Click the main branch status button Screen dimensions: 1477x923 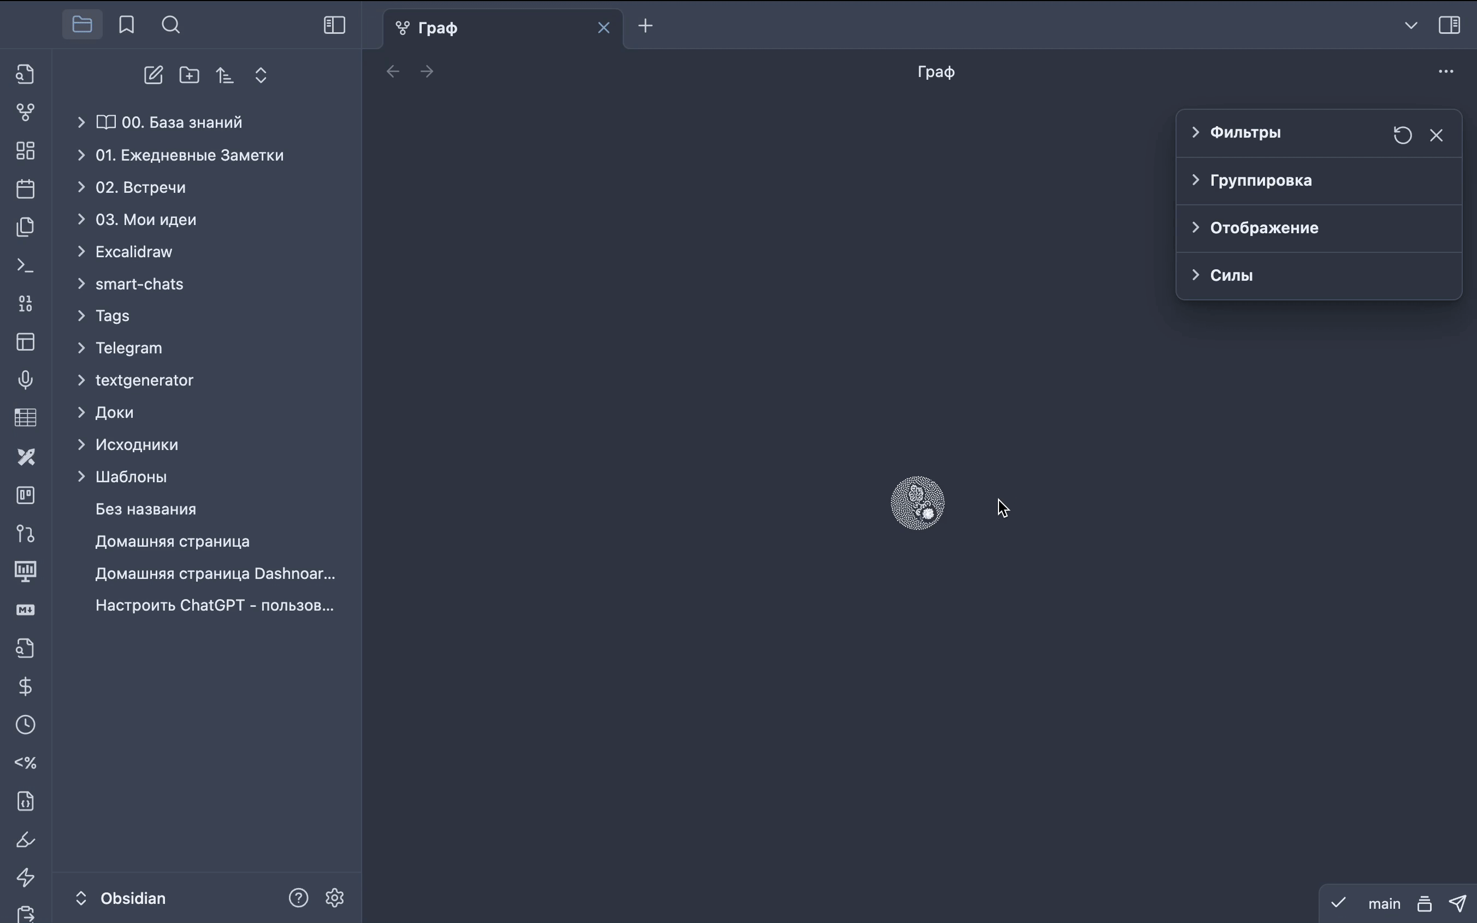[1384, 903]
